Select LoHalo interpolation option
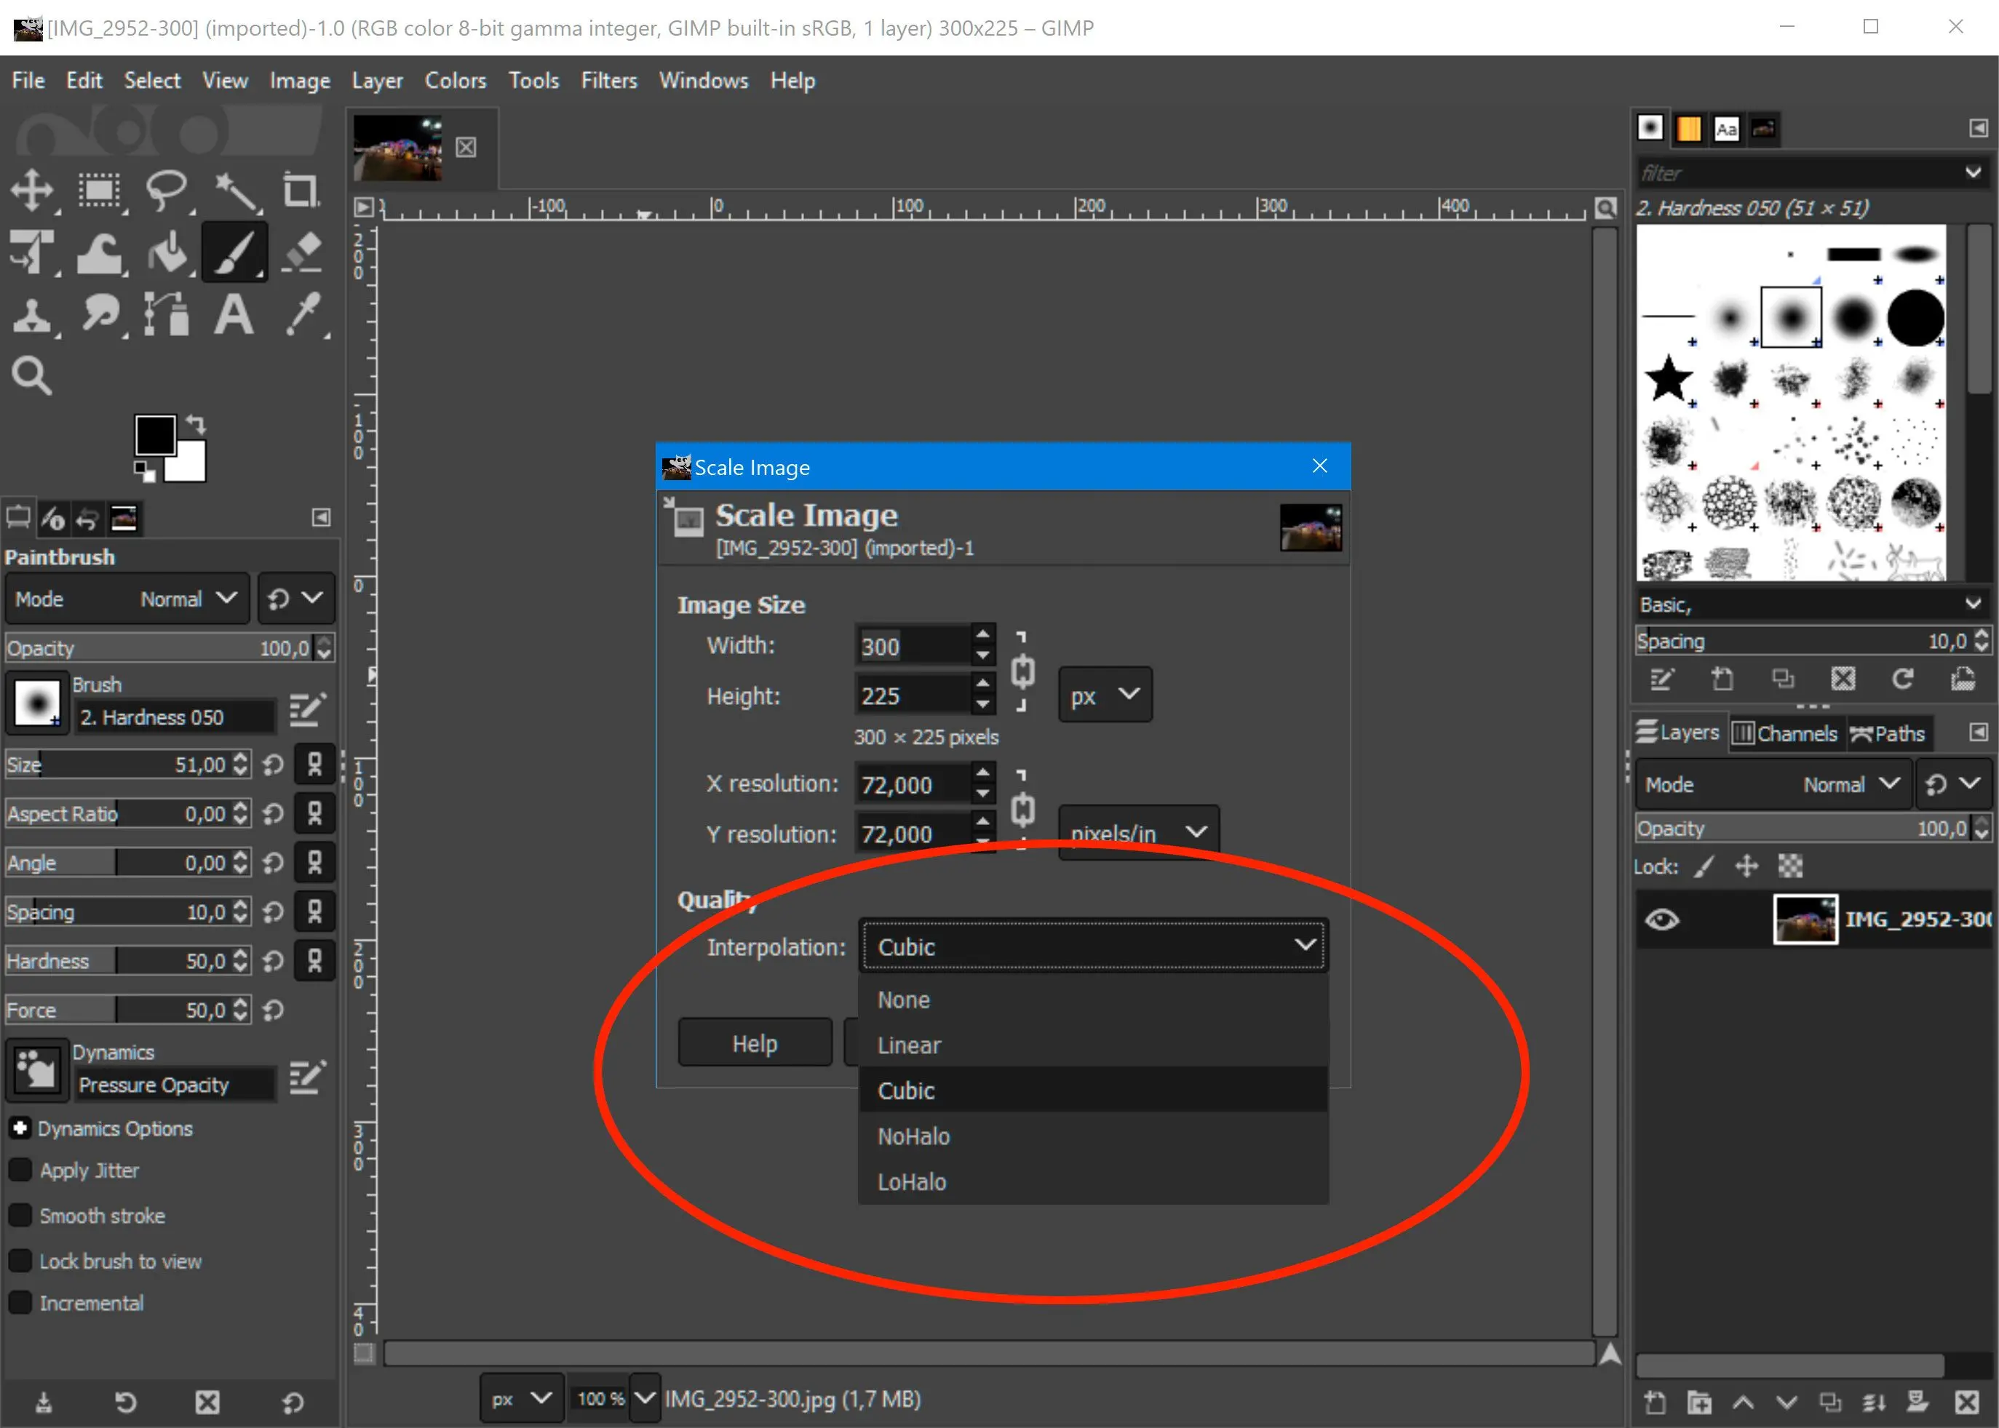The image size is (1999, 1428). (x=914, y=1182)
